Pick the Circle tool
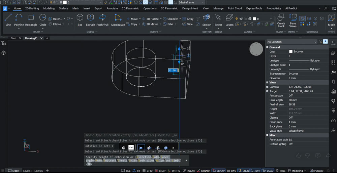This screenshot has width=337, height=173. tap(43, 20)
